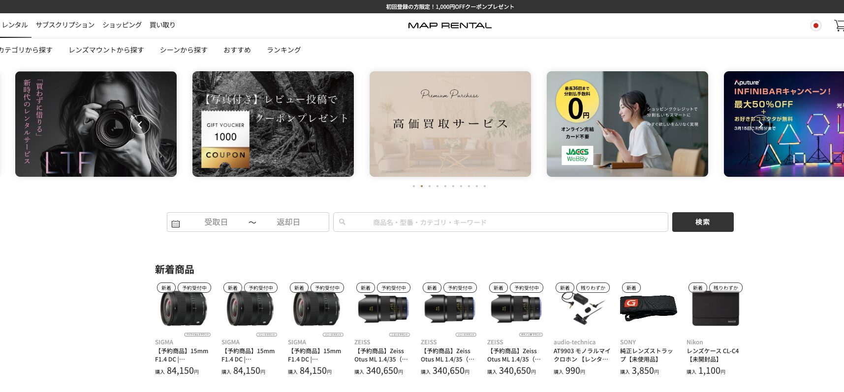Image resolution: width=844 pixels, height=392 pixels.
Task: Open レンズマウントから探す menu
Action: 106,50
